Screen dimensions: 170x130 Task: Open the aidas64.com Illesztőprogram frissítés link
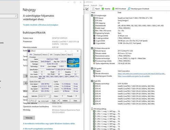[x=134, y=76]
